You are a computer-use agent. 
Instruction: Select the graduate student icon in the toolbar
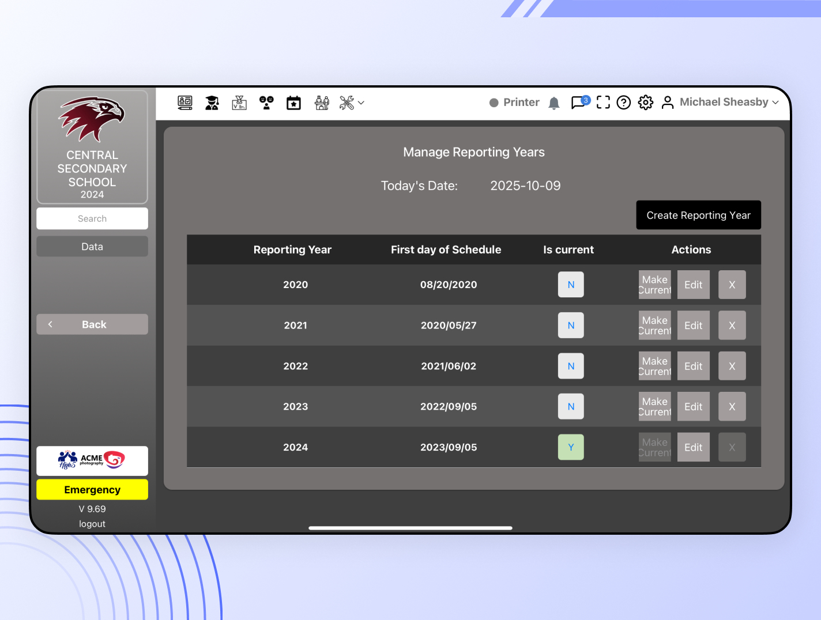(x=212, y=103)
